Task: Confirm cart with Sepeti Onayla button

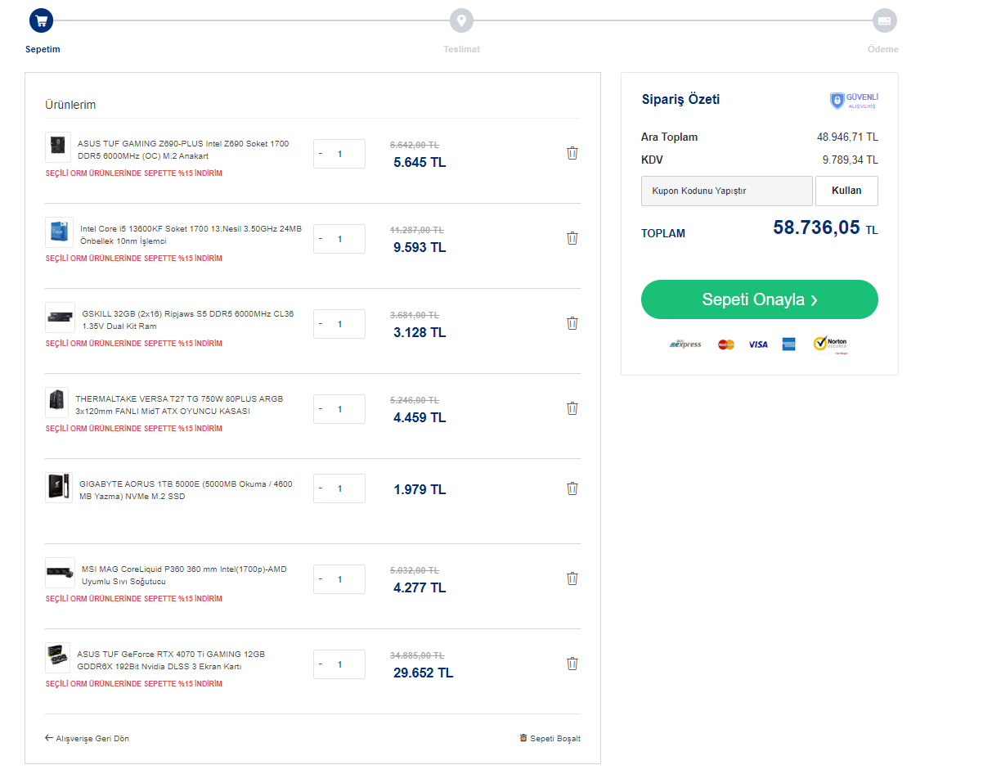Action: pyautogui.click(x=759, y=299)
